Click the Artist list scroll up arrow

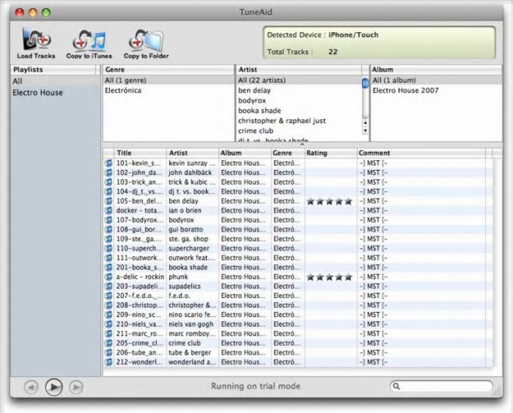pos(366,123)
